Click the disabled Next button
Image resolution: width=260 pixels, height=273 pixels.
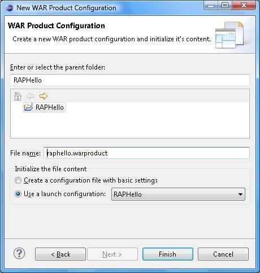click(x=112, y=254)
